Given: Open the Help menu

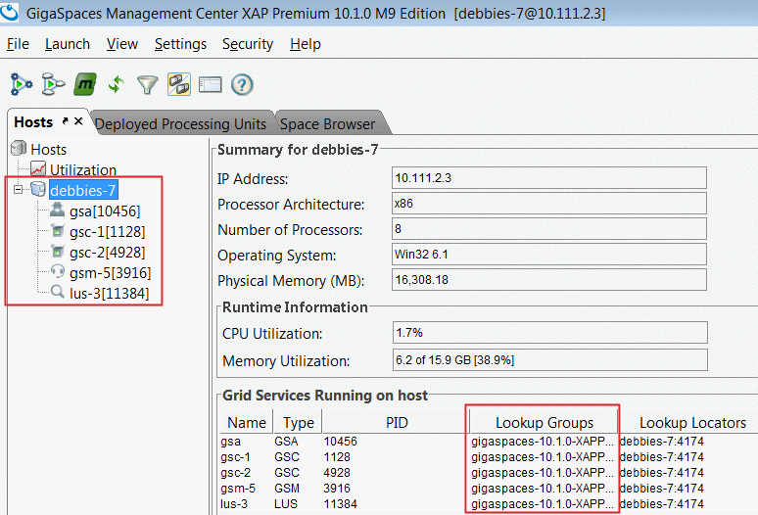Looking at the screenshot, I should click(x=306, y=44).
